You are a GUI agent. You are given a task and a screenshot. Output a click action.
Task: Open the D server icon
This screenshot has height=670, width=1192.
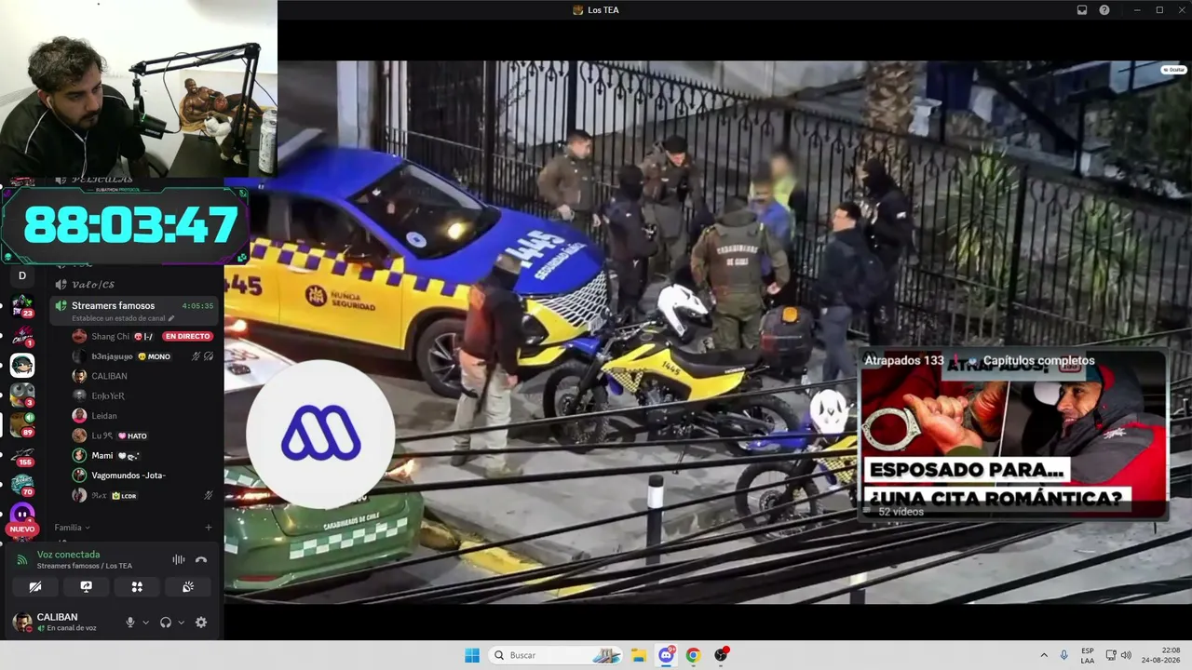(x=22, y=275)
